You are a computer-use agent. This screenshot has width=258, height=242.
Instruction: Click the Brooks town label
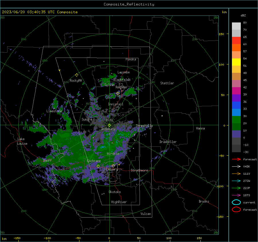pos(204,201)
